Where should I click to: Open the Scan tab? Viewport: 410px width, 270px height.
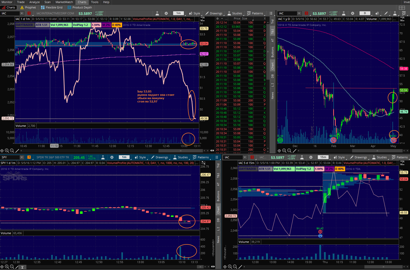(x=48, y=2)
